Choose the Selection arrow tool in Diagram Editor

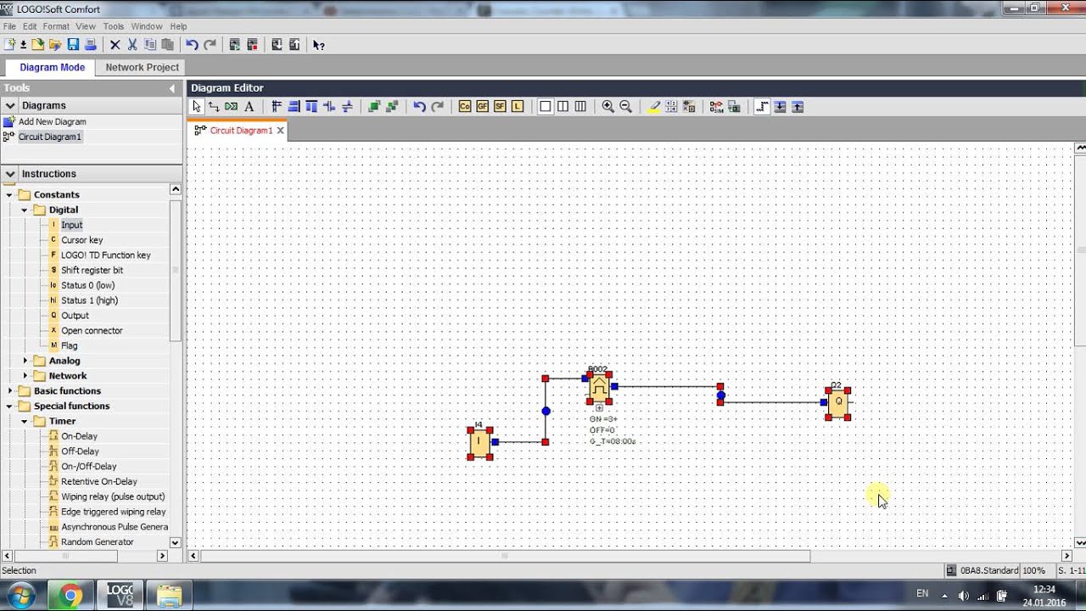197,106
